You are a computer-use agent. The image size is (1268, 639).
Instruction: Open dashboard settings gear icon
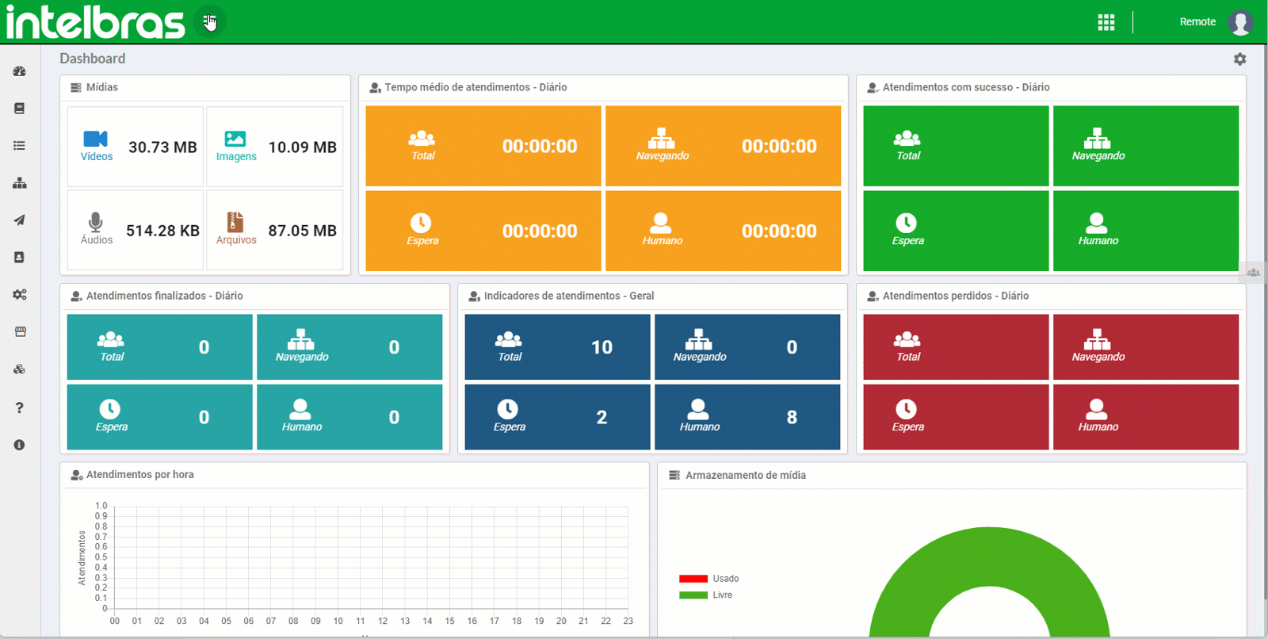coord(1240,59)
